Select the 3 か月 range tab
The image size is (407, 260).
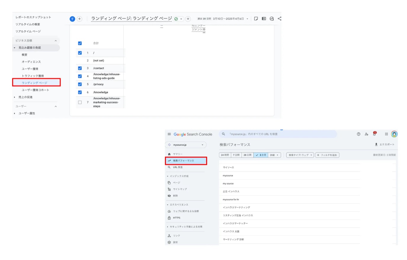tap(261, 155)
